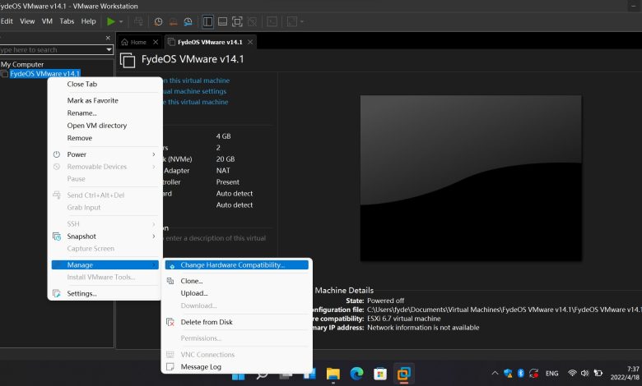
Task: Click the 20 GB hard disk value
Action: [x=226, y=159]
